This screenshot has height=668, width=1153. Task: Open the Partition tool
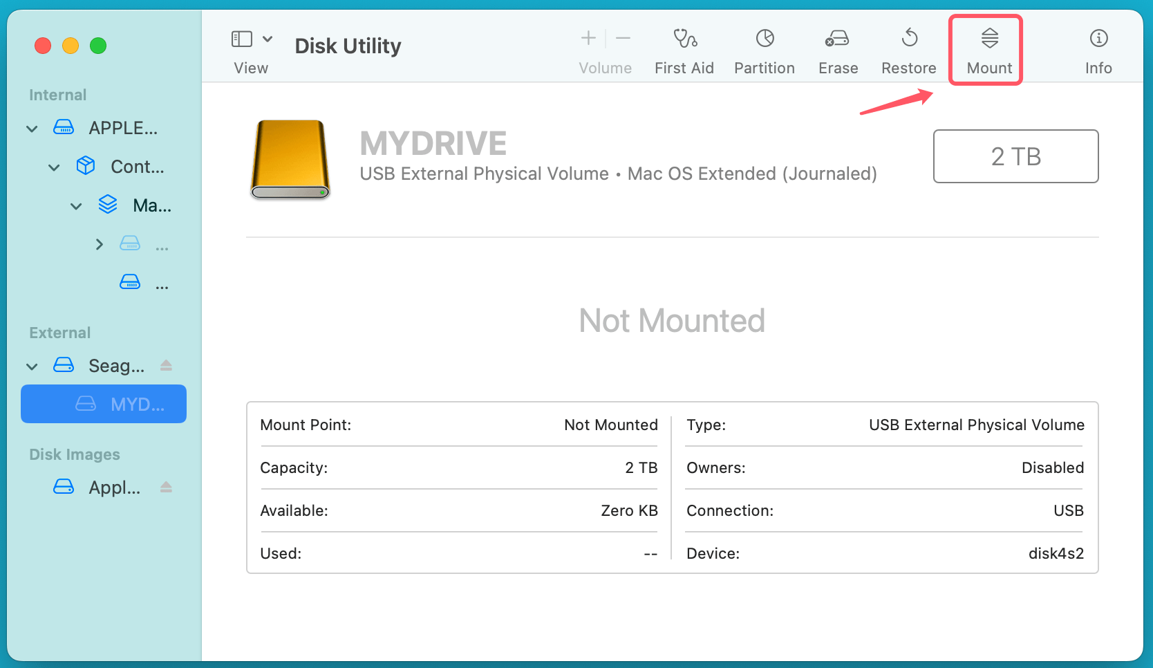pyautogui.click(x=764, y=48)
